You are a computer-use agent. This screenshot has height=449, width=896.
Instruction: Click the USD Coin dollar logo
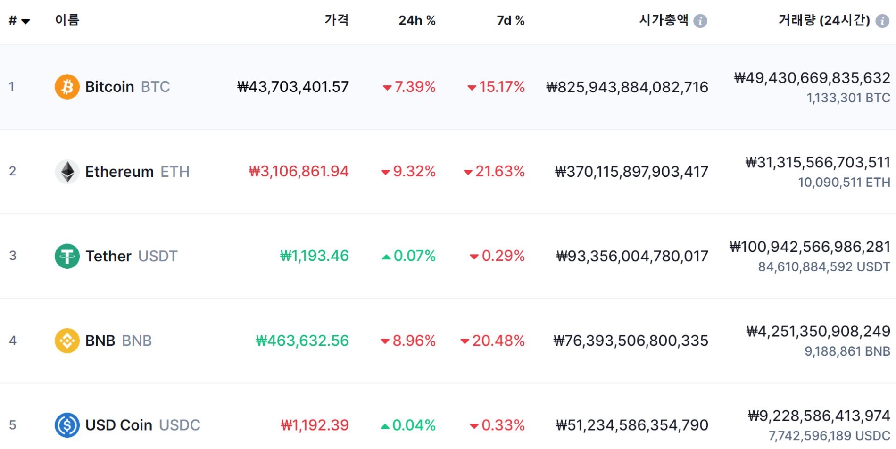tap(66, 425)
